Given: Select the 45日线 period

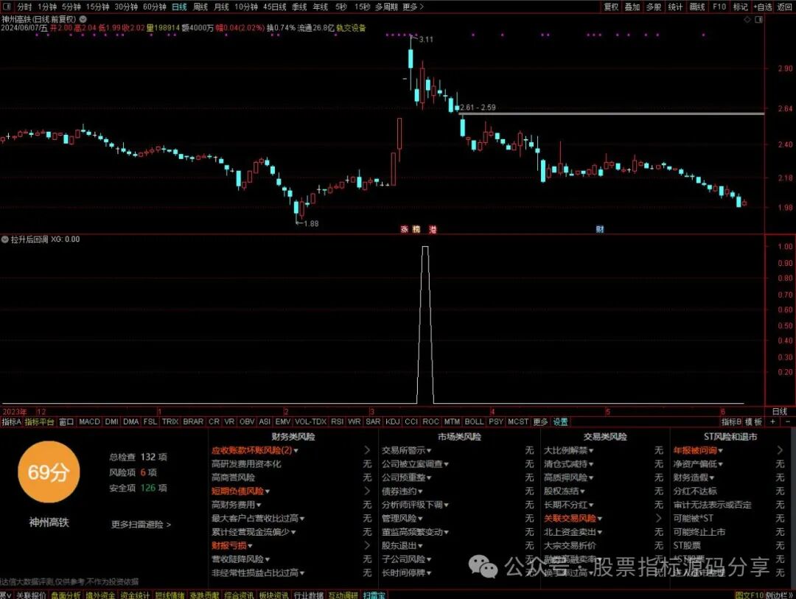Looking at the screenshot, I should 275,7.
